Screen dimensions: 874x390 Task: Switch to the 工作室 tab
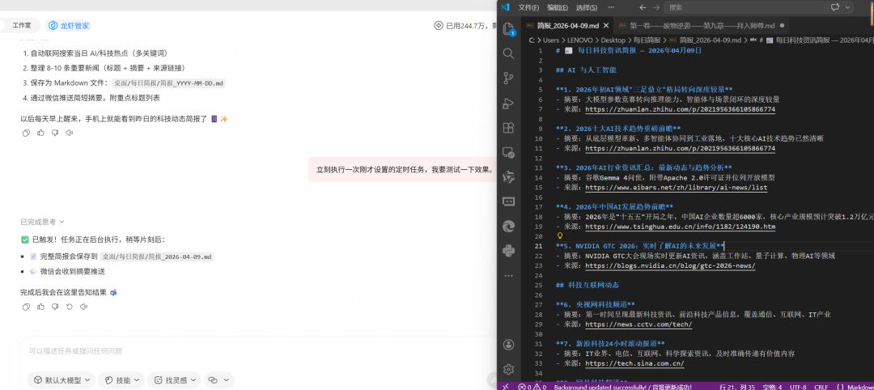coord(20,26)
